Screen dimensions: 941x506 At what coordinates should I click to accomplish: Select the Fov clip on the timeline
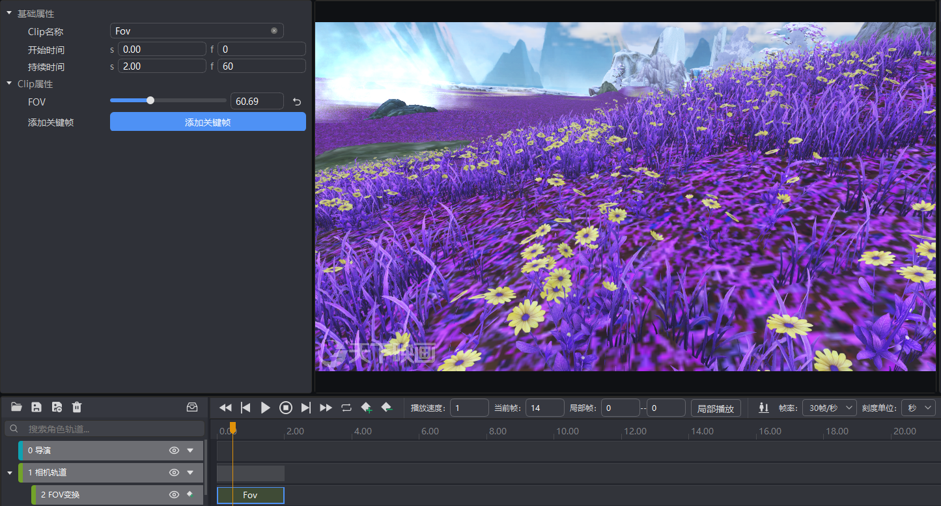click(x=251, y=495)
